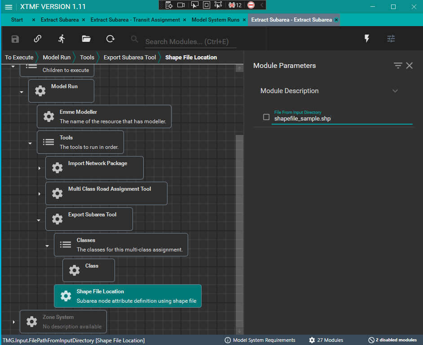Select the Emme Modeller module
Image resolution: width=423 pixels, height=345 pixels.
[x=104, y=116]
